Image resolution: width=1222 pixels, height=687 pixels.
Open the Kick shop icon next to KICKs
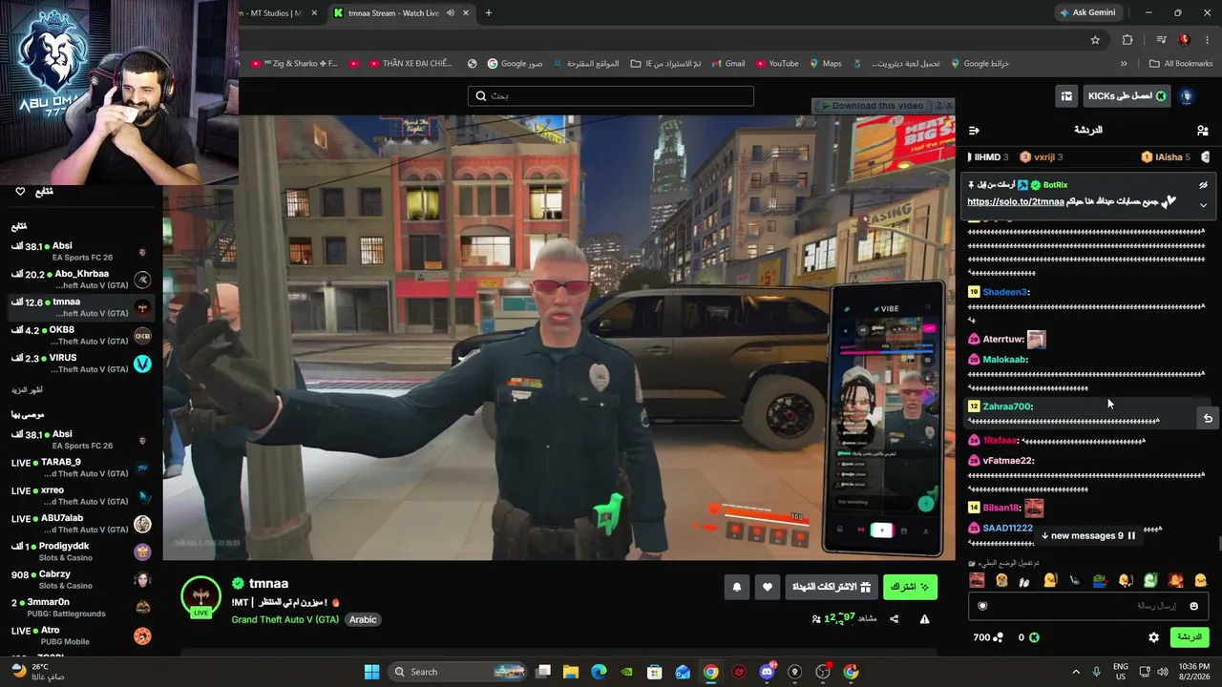point(1066,96)
